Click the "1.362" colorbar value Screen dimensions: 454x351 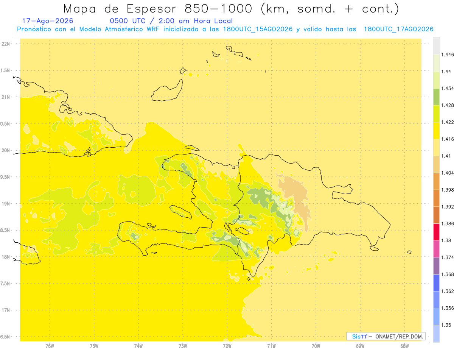tap(448, 291)
